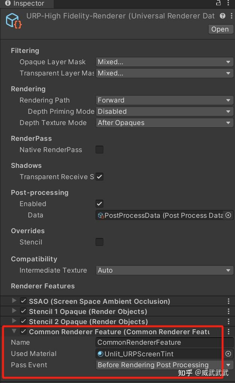Disable the SSAO renderer feature checkbox
This screenshot has height=383, width=235.
coord(23,301)
